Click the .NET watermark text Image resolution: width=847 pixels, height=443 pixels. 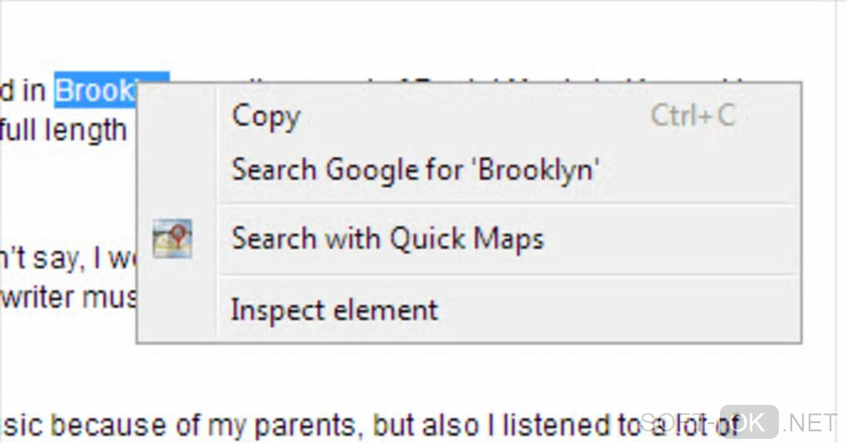click(810, 423)
